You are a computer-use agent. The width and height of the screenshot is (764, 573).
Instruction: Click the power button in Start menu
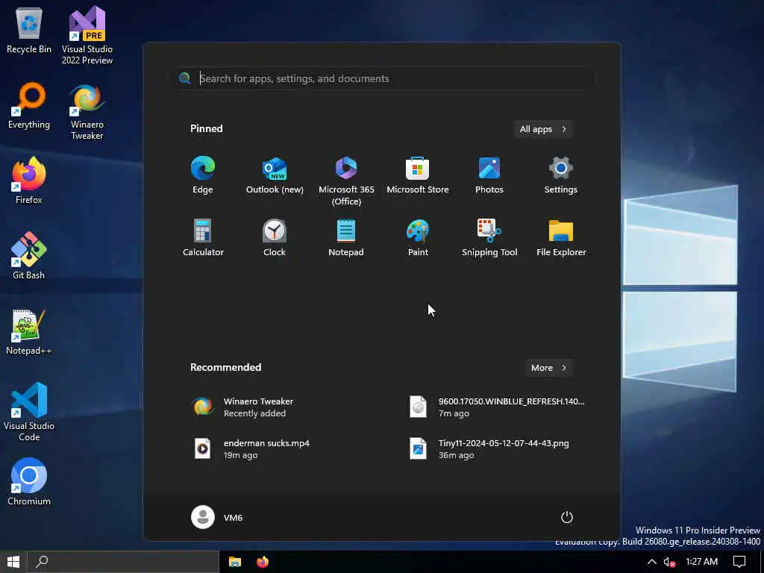tap(567, 517)
